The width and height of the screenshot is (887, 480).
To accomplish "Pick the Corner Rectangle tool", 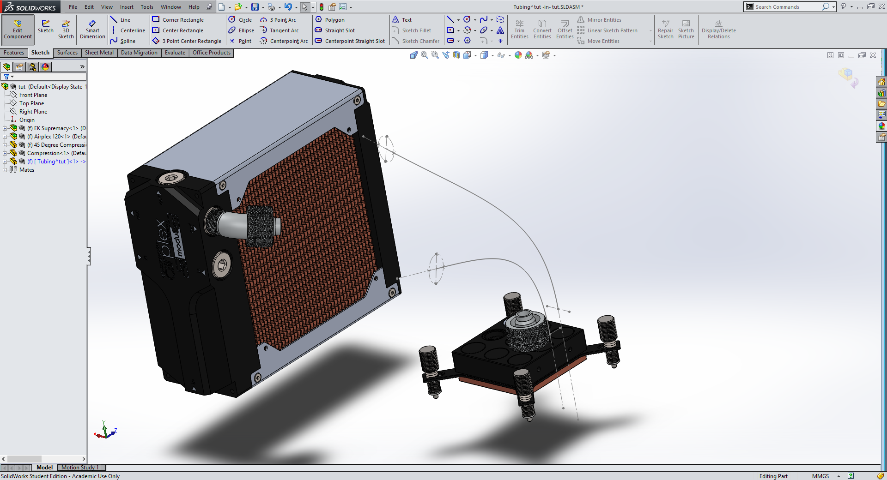I will [x=178, y=20].
